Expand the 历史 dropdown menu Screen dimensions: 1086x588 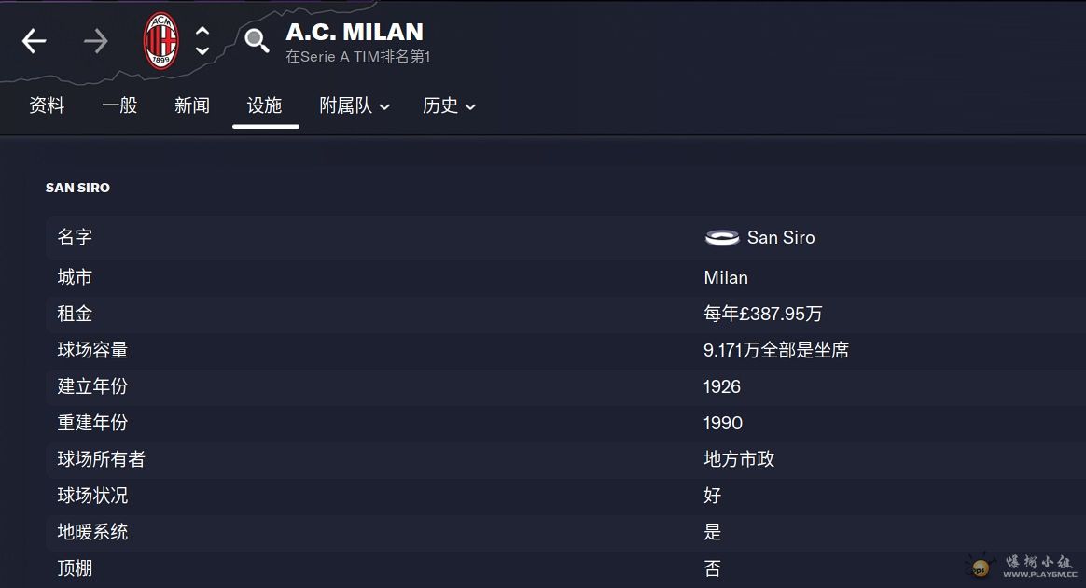(x=449, y=105)
